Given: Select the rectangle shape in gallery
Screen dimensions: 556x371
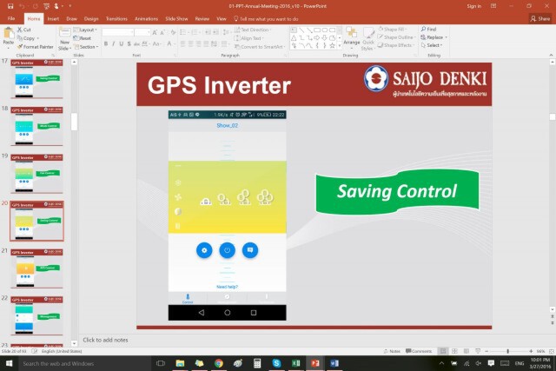Looking at the screenshot, I should click(316, 30).
